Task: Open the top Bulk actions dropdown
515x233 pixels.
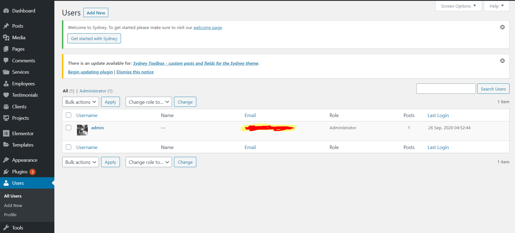Action: 80,102
